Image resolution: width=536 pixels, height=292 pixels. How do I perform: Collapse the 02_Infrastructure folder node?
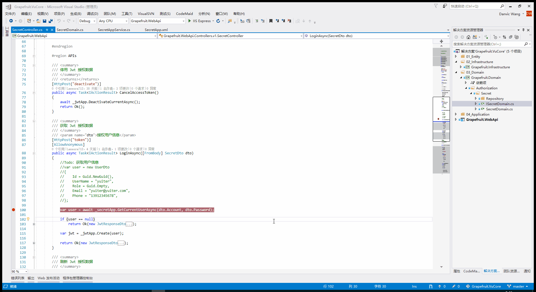click(x=456, y=62)
